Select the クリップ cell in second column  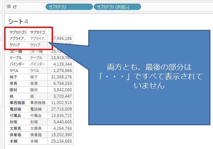click(x=35, y=45)
